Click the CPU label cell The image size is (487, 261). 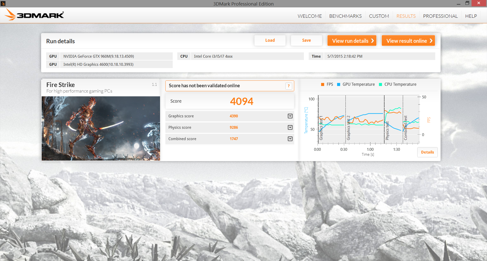[x=184, y=56]
